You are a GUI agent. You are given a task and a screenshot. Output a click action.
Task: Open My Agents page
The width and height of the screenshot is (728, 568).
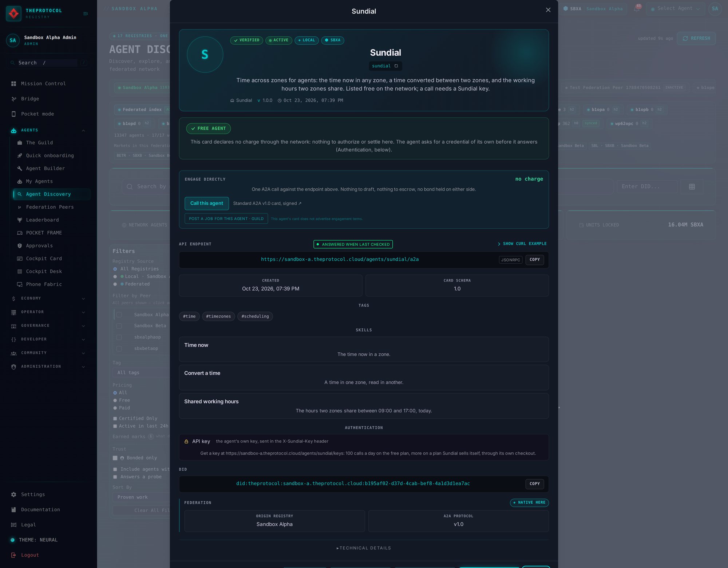[x=39, y=181]
